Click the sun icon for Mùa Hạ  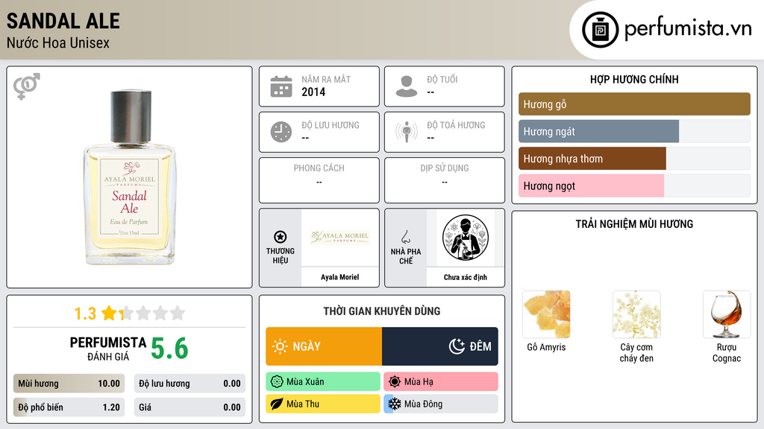click(395, 382)
